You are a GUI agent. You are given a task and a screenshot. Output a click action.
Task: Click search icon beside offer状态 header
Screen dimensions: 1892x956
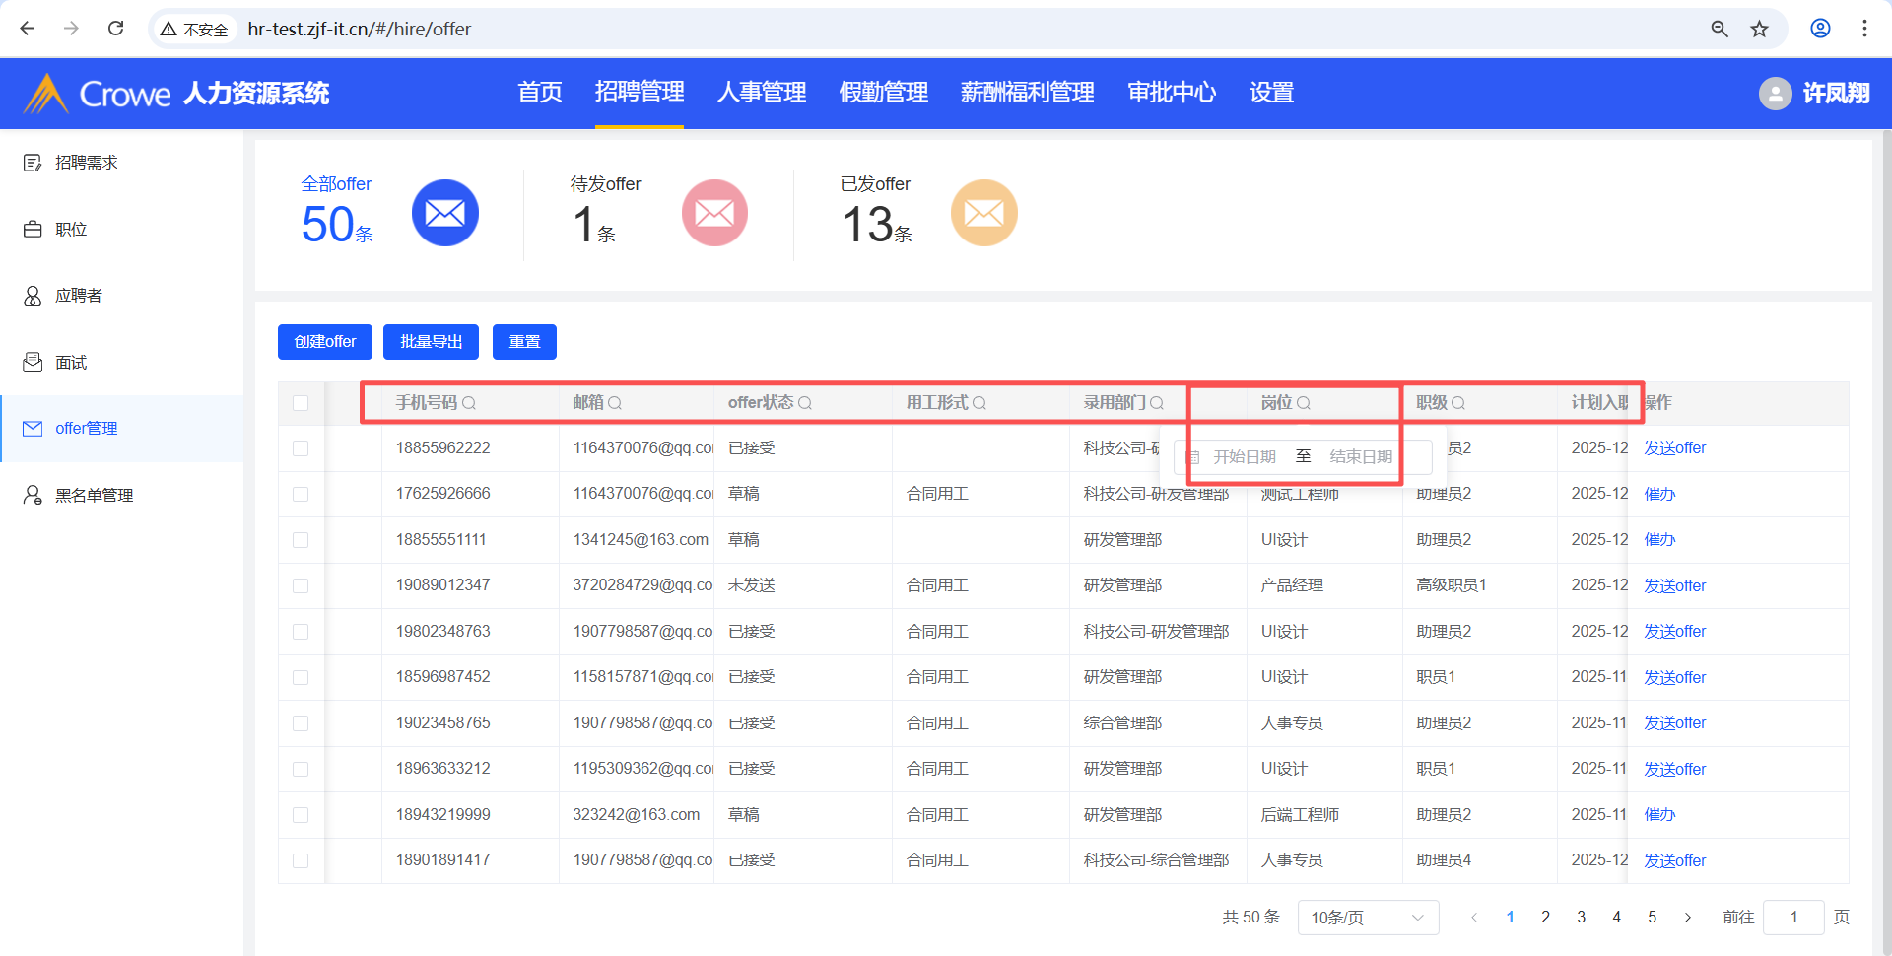tap(805, 403)
